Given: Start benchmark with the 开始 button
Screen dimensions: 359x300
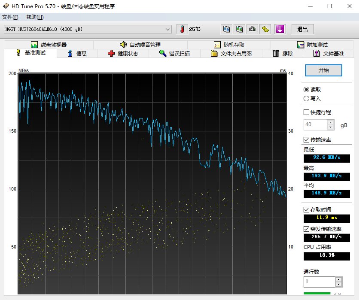Looking at the screenshot, I should click(x=323, y=70).
